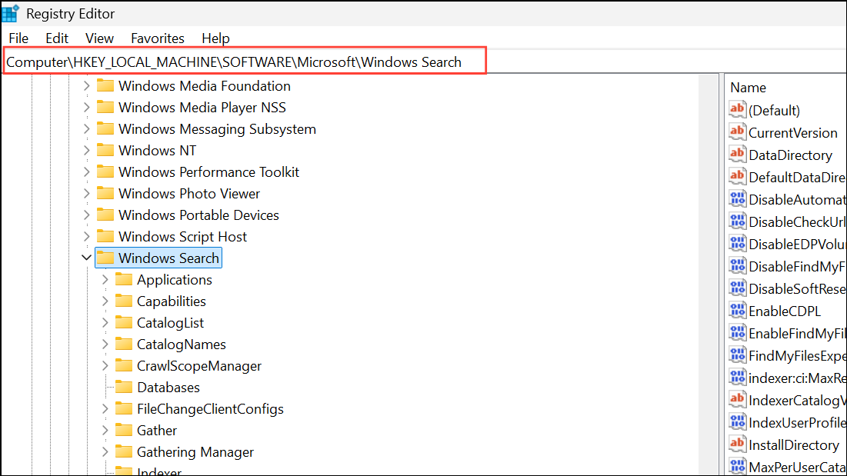Select the Windows Search key label
The width and height of the screenshot is (847, 476).
tap(168, 258)
